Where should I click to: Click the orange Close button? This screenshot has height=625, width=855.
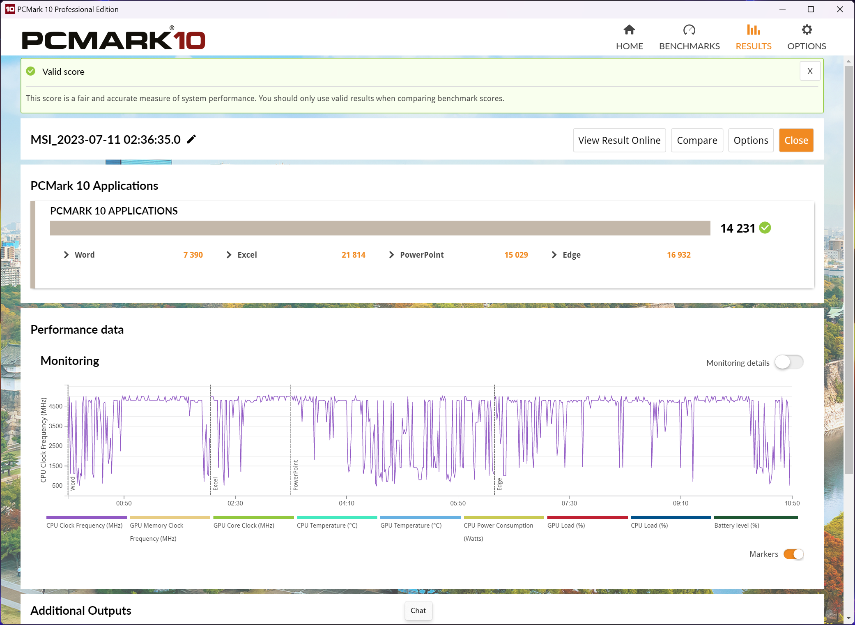[796, 140]
